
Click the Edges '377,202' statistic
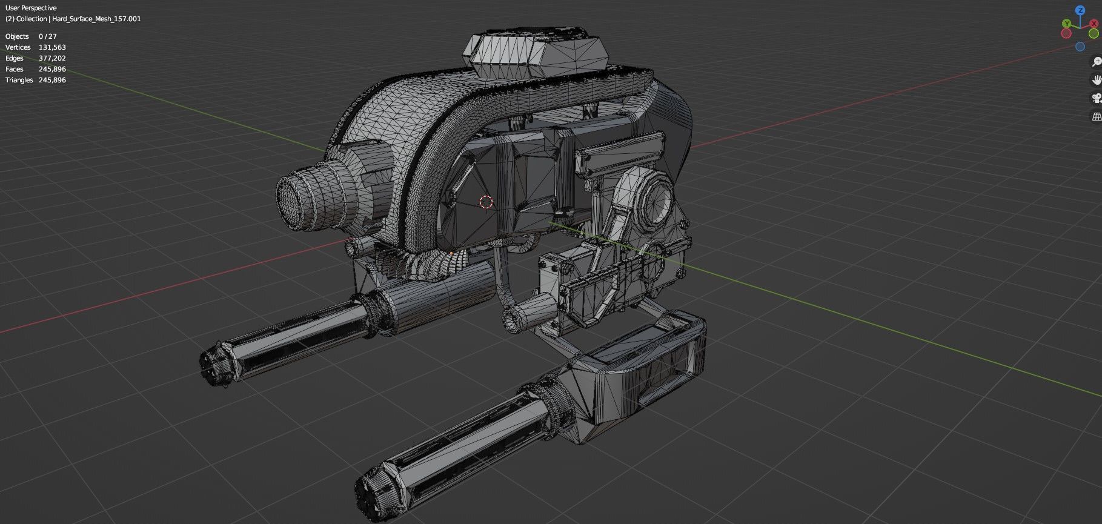click(x=52, y=58)
